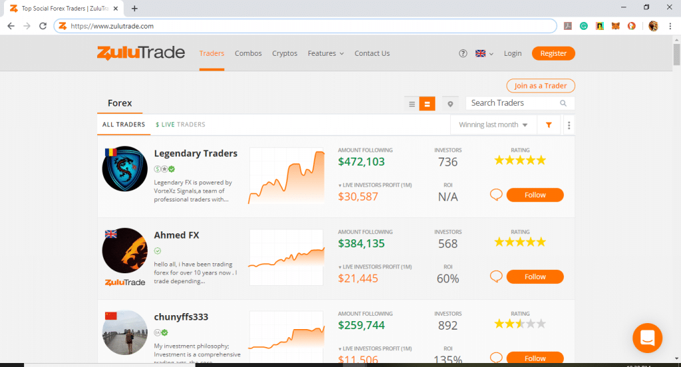Screen dimensions: 681x367
Task: Open comment bubble for Legendary Traders
Action: coord(496,195)
